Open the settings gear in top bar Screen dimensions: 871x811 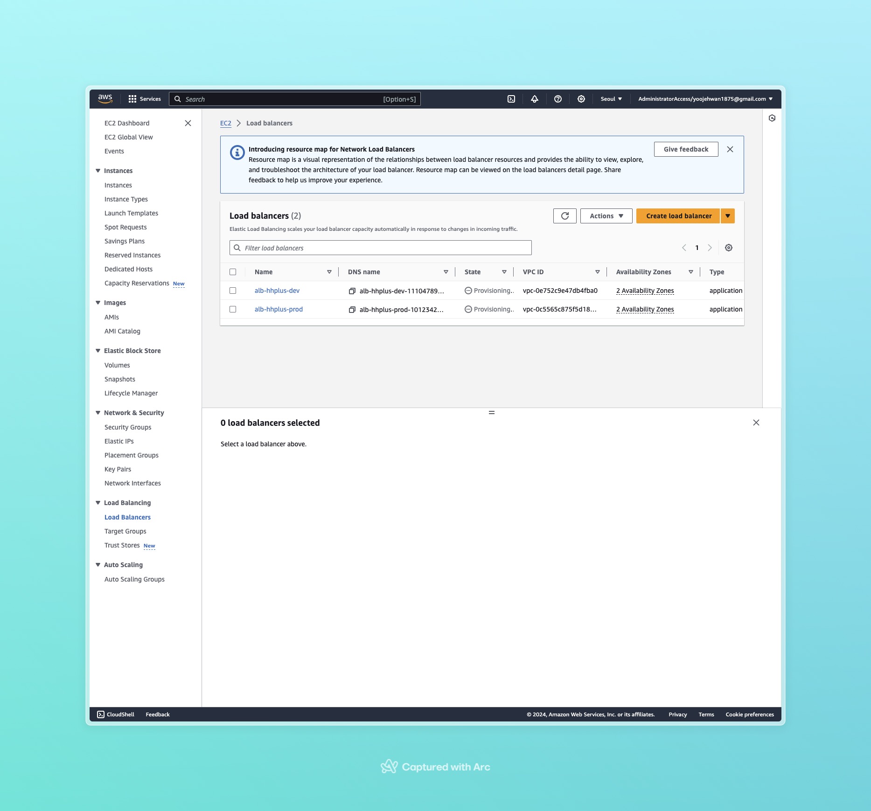[581, 99]
